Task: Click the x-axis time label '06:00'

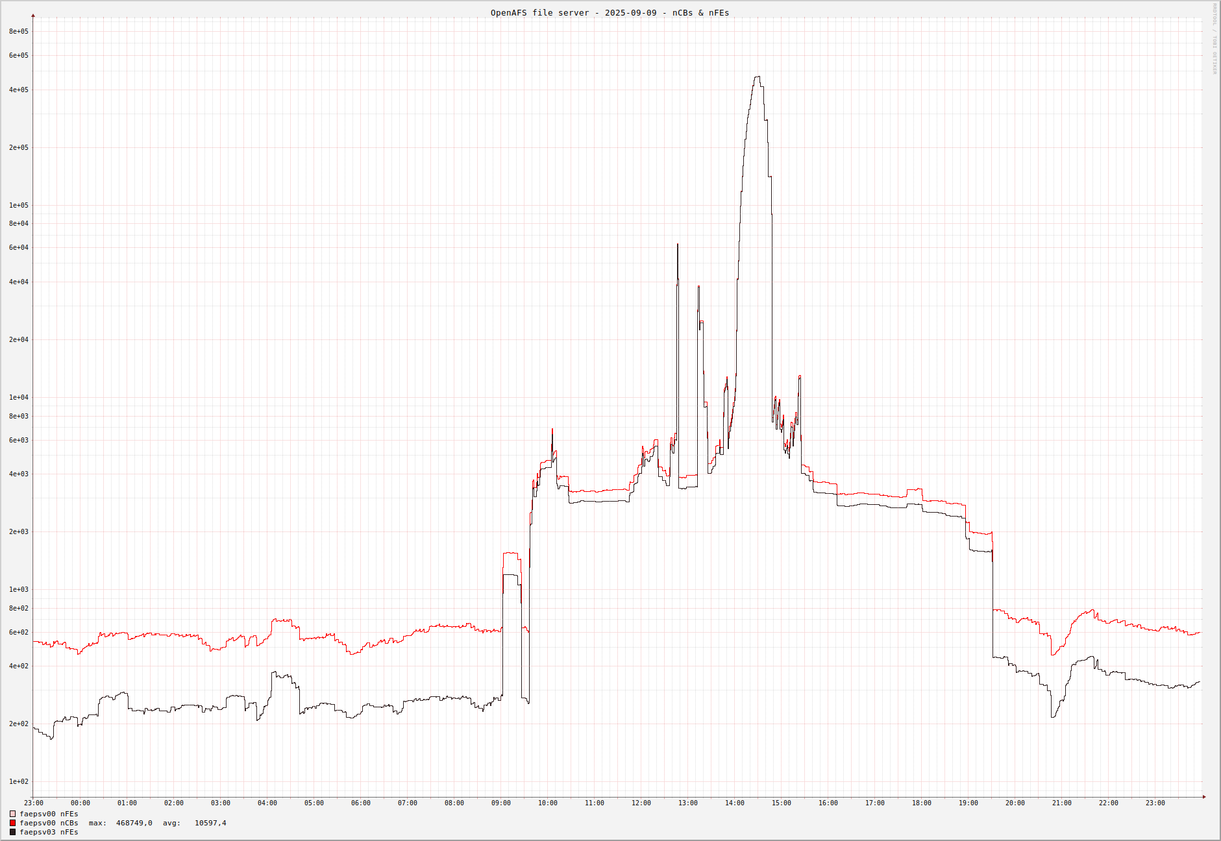Action: pos(361,803)
